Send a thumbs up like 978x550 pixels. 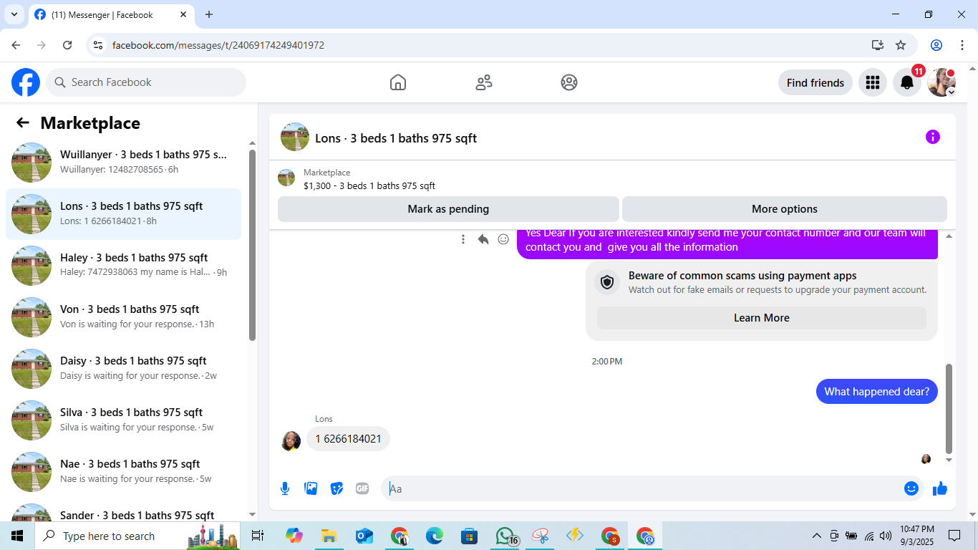(940, 488)
